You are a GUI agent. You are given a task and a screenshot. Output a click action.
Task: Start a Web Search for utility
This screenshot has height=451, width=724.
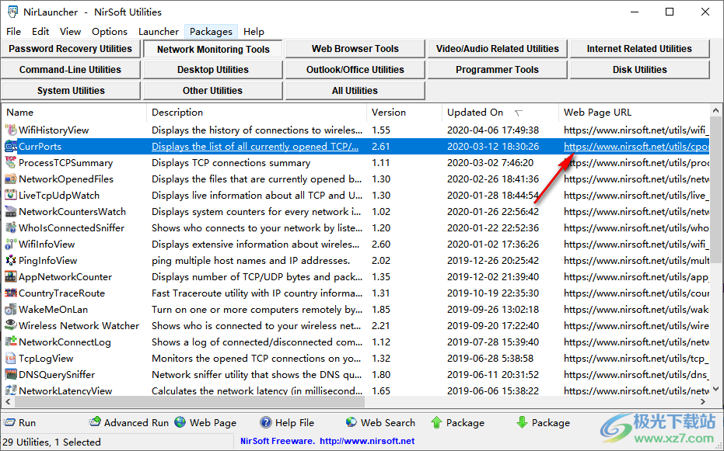[x=380, y=422]
